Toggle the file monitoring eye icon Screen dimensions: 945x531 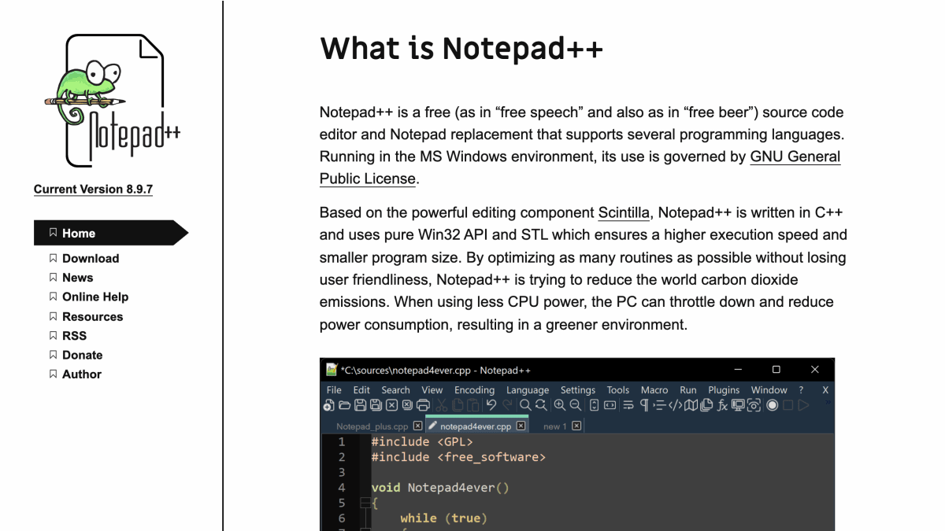coord(754,405)
